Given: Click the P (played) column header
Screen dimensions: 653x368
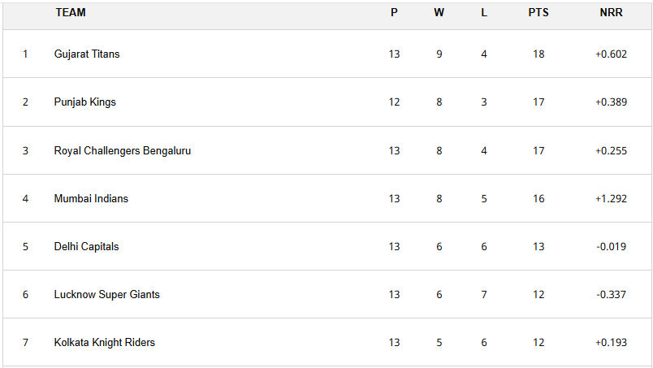Looking at the screenshot, I should click(394, 13).
